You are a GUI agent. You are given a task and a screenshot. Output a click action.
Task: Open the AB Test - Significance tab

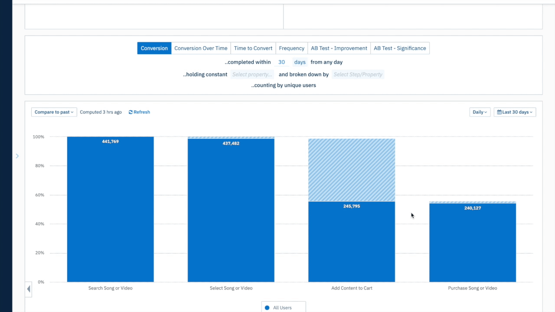(x=400, y=48)
